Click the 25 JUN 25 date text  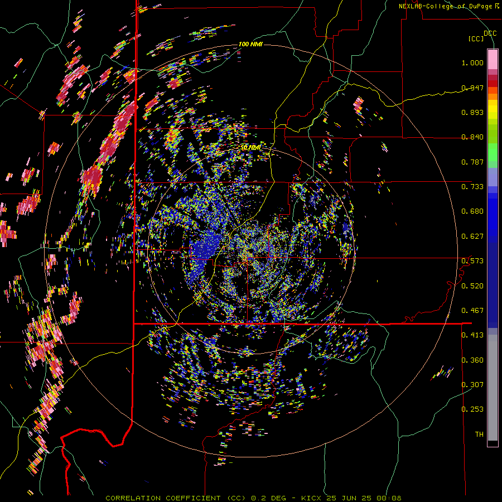[349, 498]
